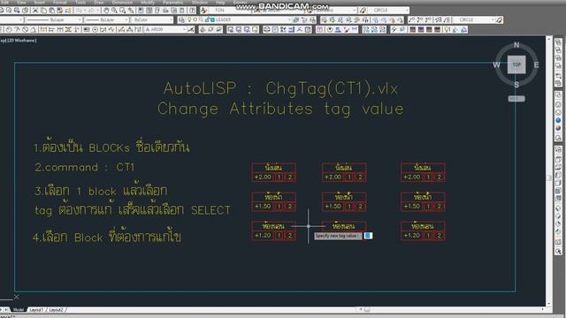Open the Dimension menu
The height and width of the screenshot is (318, 566).
pos(122,2)
